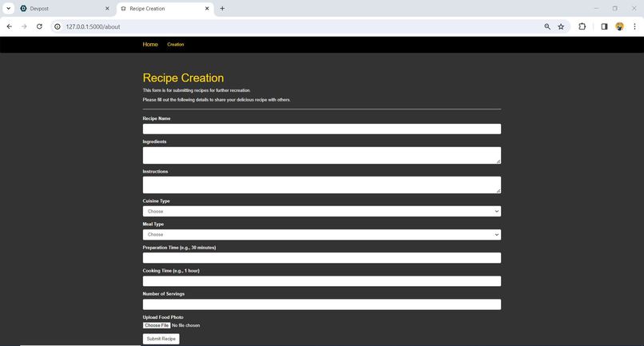Click the 'No file chosen' text

point(185,325)
